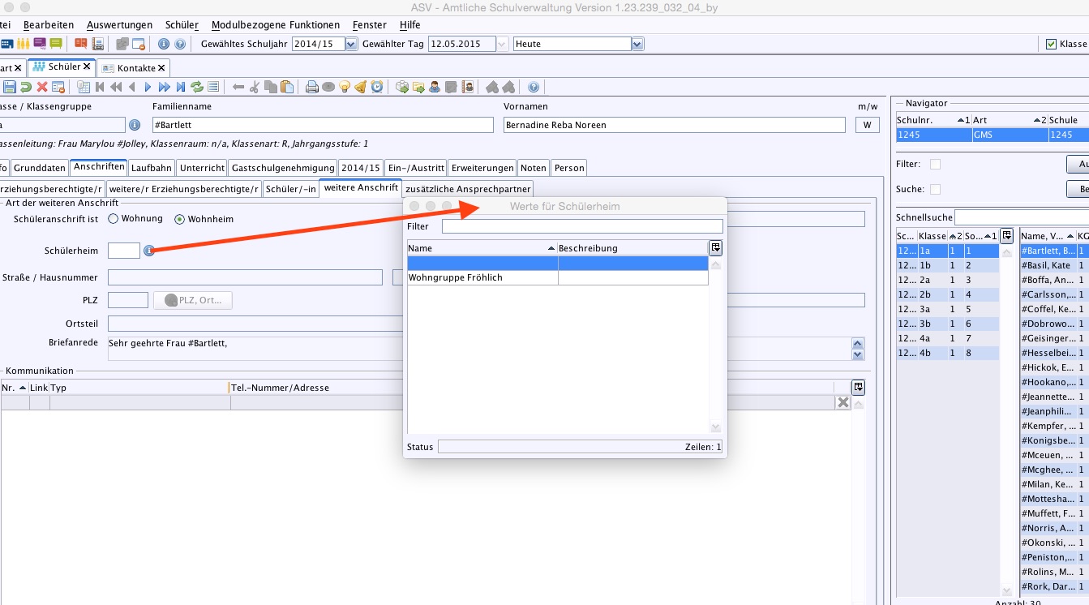The image size is (1089, 605).
Task: Open the zusätzliche Ansprechpartner tab
Action: coord(468,189)
